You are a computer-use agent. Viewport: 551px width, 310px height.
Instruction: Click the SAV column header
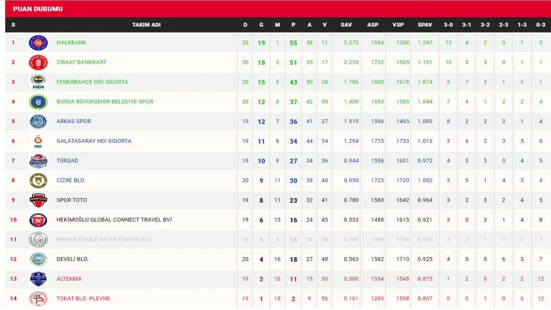point(346,25)
